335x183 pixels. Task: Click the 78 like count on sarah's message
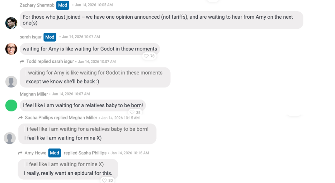coord(152,56)
